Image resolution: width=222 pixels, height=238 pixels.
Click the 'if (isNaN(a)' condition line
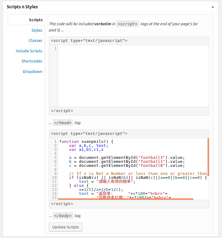(x=138, y=178)
